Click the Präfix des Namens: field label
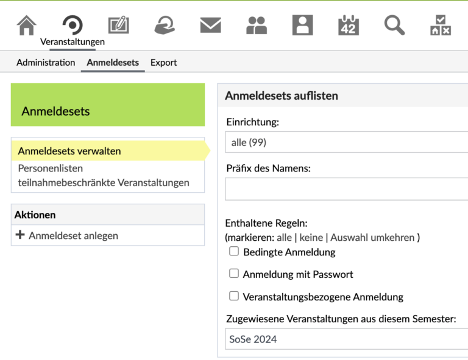 point(268,168)
